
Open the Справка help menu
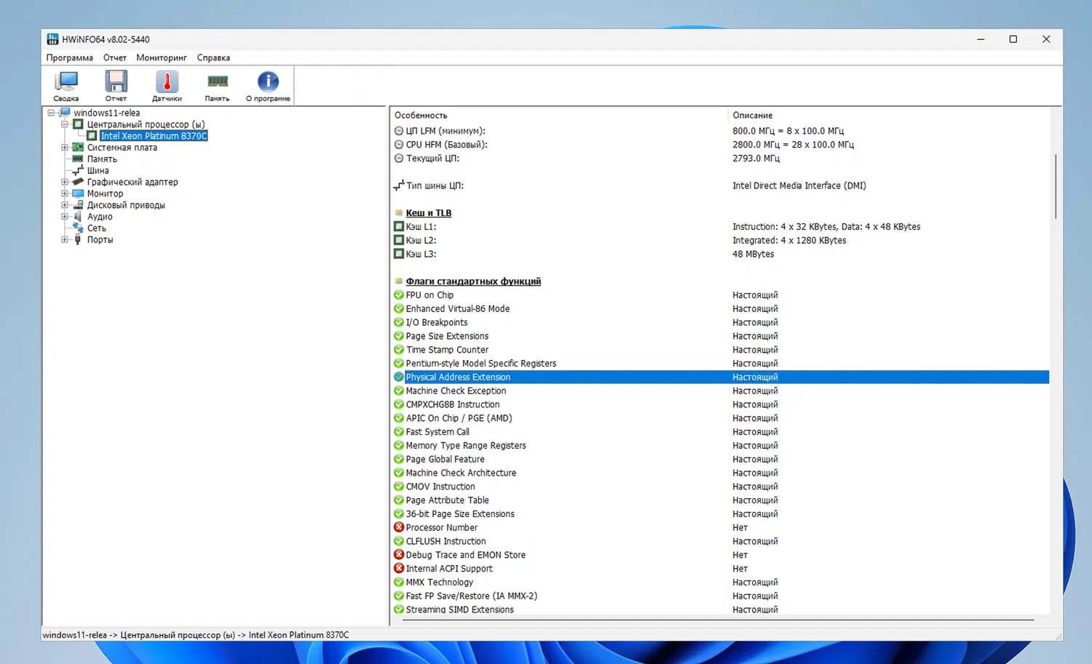tap(213, 57)
